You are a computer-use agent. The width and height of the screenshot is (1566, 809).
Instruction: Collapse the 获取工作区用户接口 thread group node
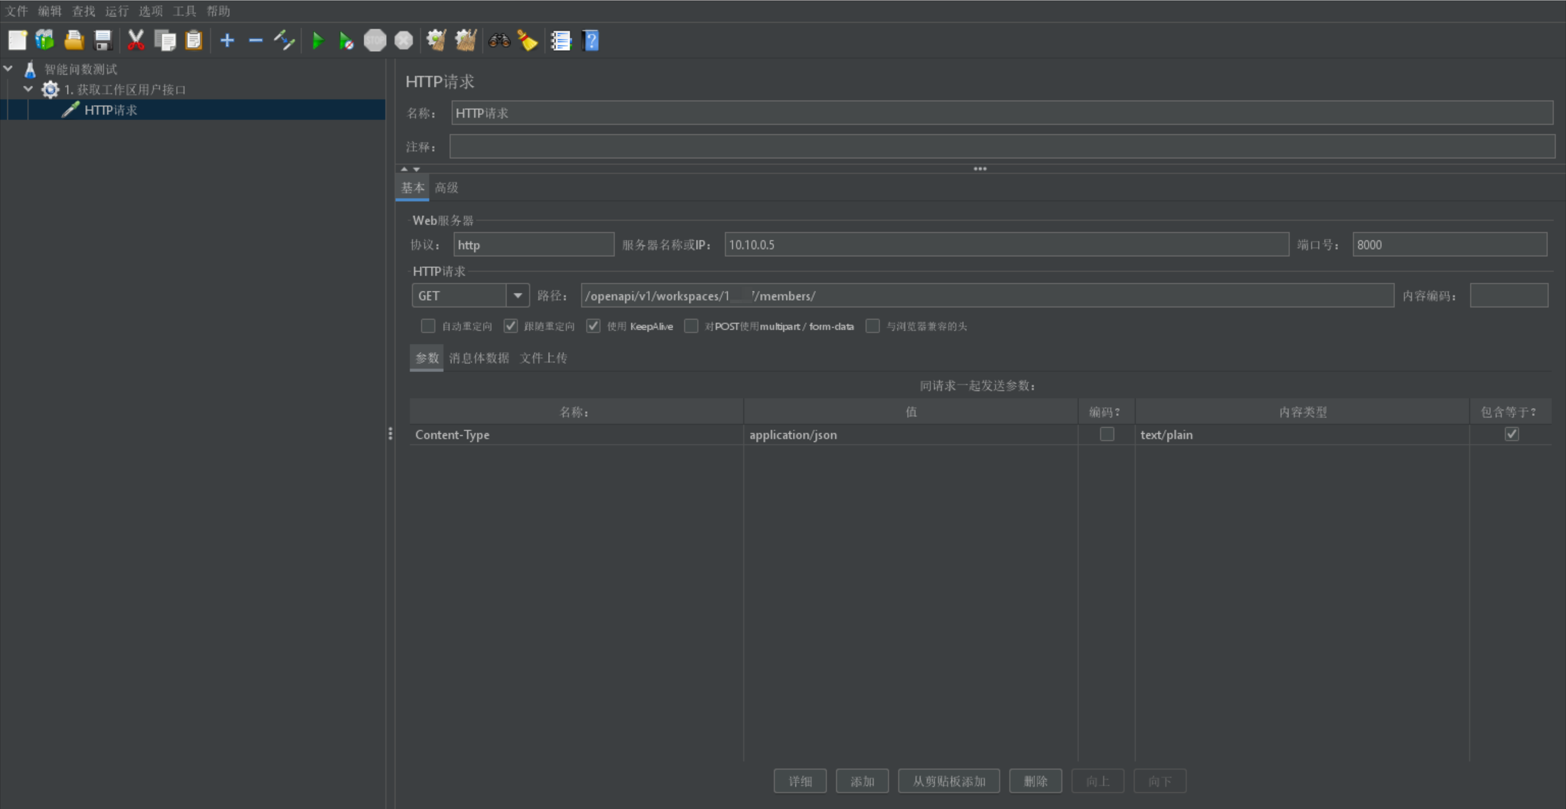click(28, 89)
